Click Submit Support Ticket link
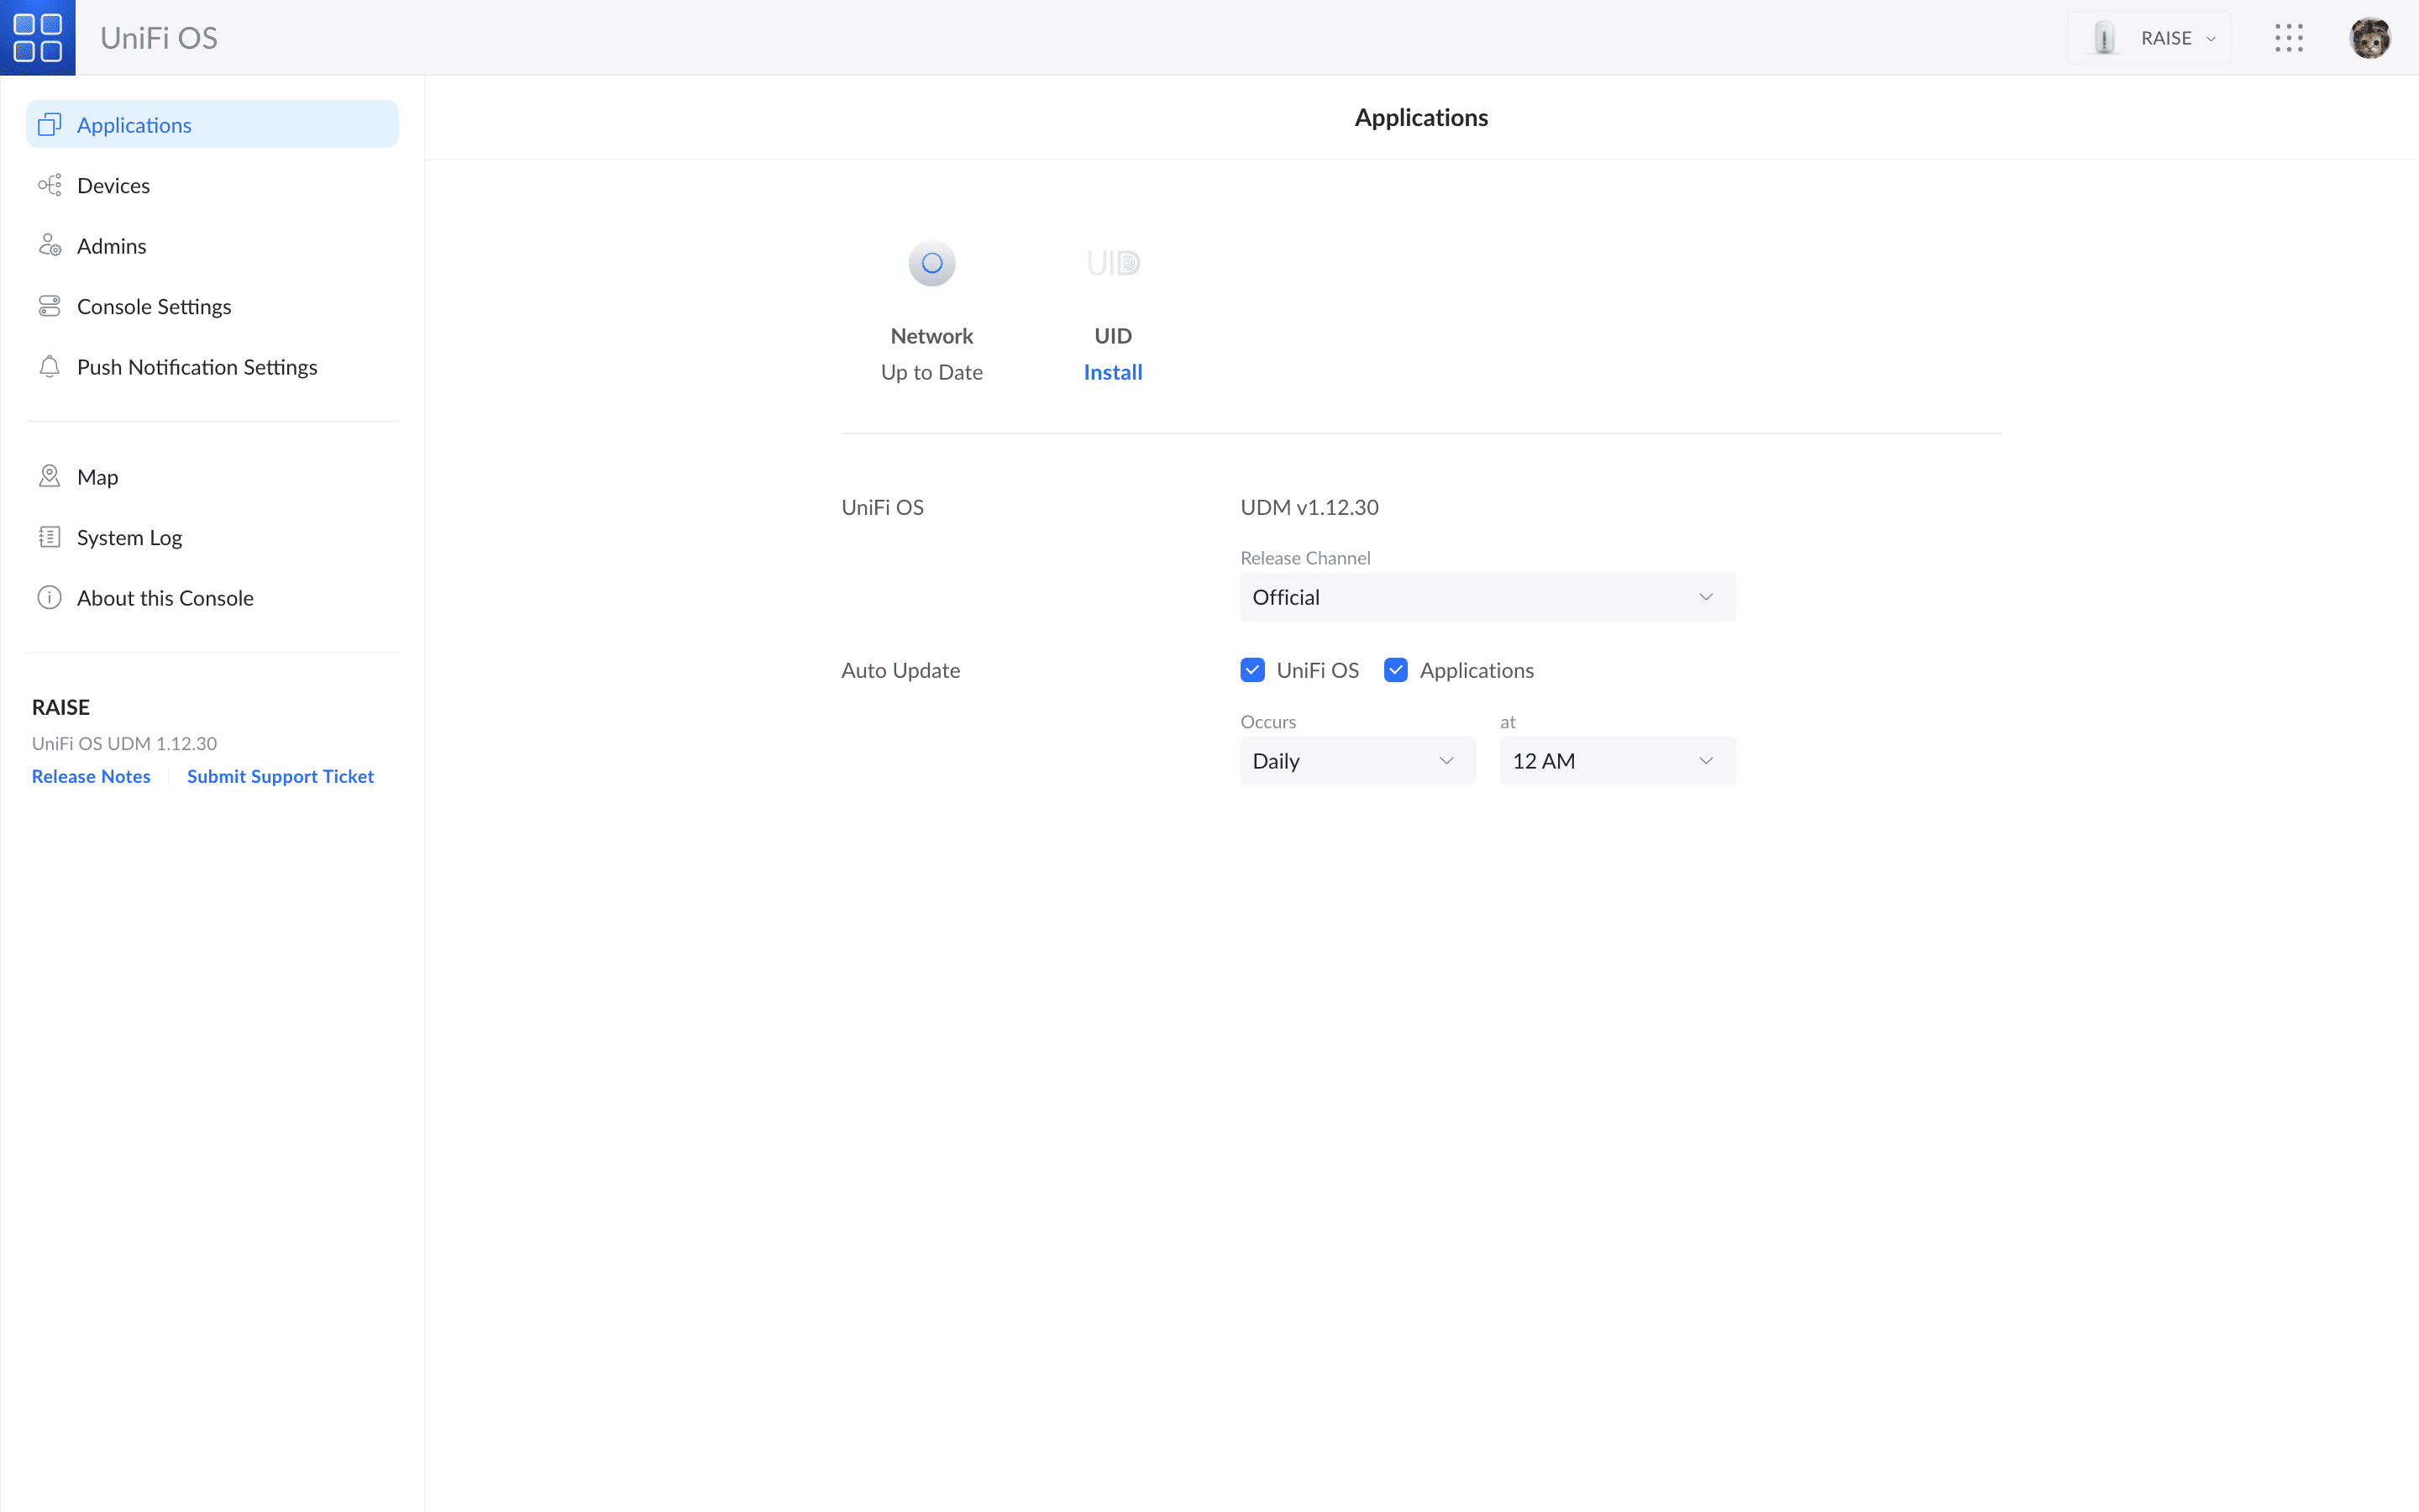 point(280,776)
